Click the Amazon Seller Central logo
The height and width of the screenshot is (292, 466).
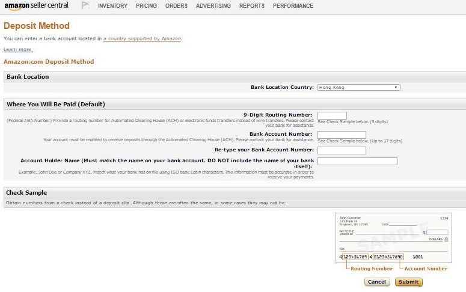point(36,6)
